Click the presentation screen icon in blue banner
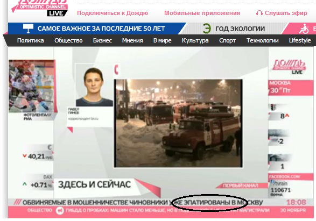This screenshot has height=221, width=316. tap(28, 28)
